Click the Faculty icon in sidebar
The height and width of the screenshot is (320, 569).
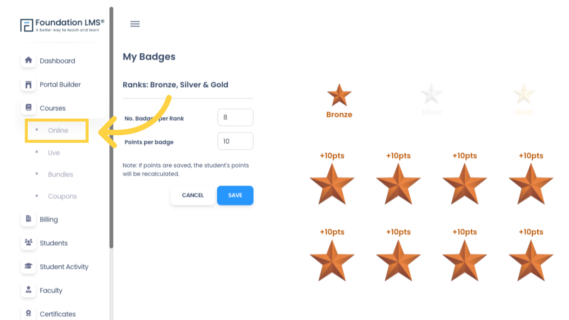(29, 290)
